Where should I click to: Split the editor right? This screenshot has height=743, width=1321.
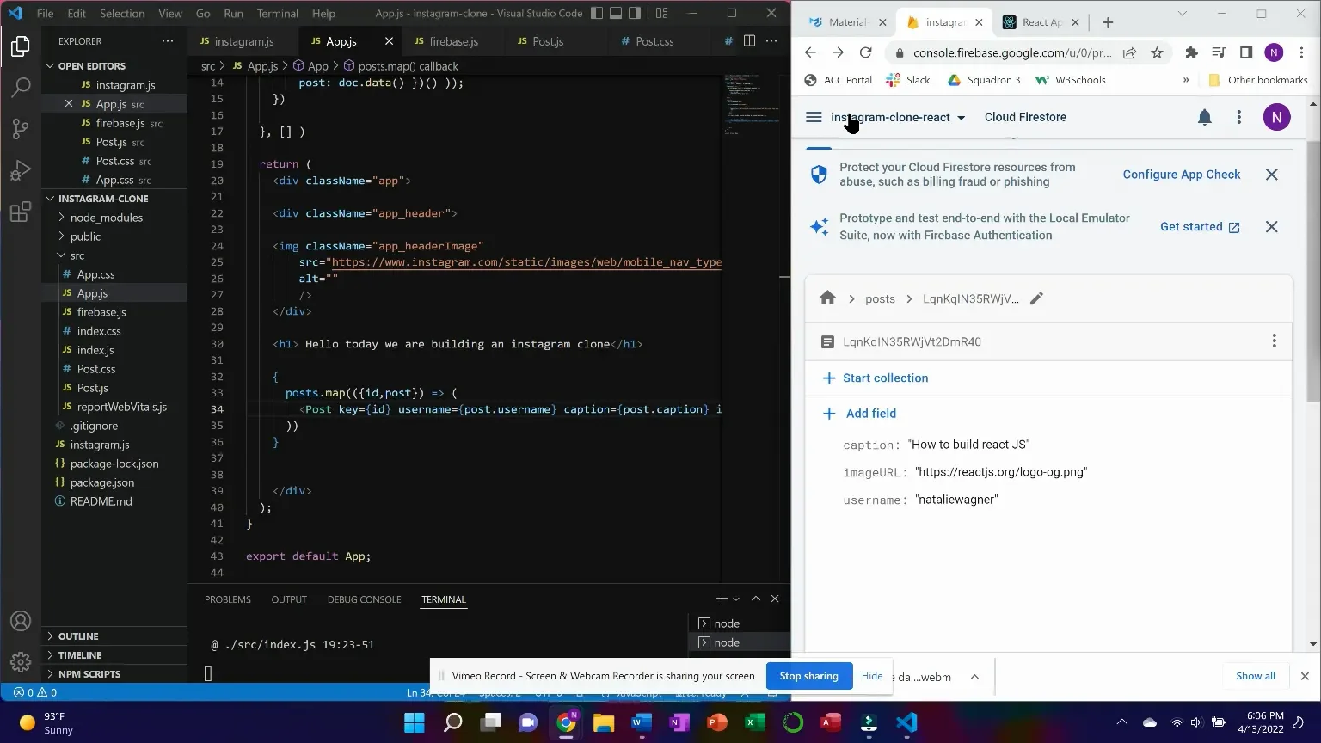749,41
